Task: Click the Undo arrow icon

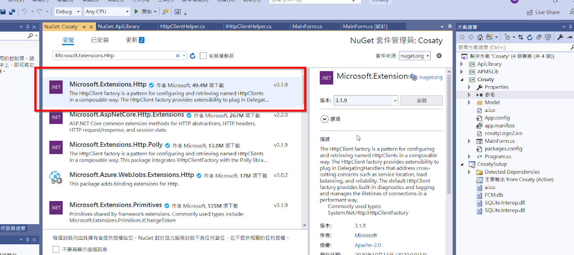Action: point(24,11)
